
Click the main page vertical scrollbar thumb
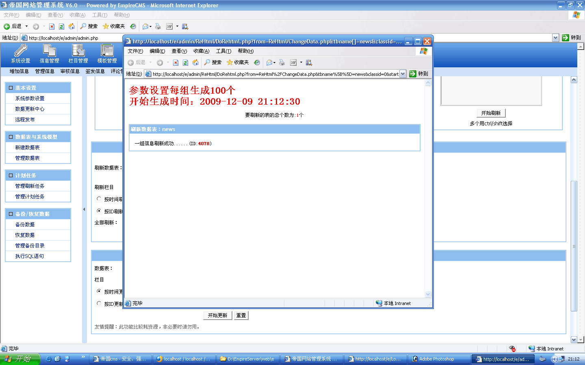pos(574,245)
